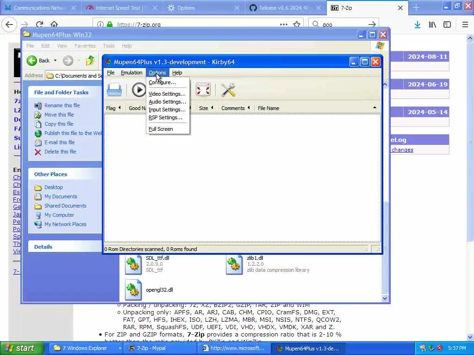Open page actions three-dots menu
The height and width of the screenshot is (355, 474).
[284, 24]
